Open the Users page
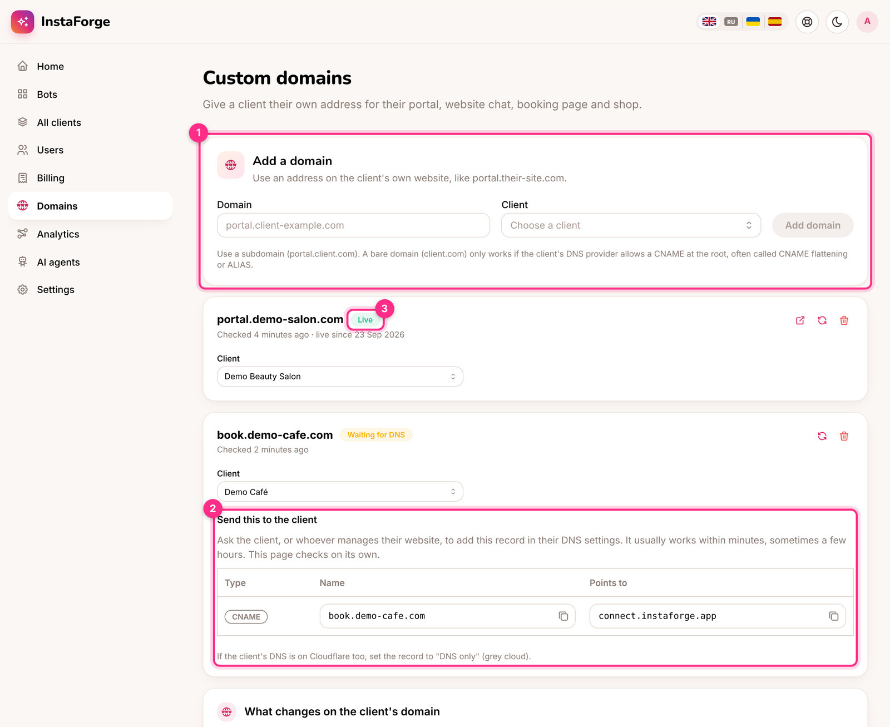The width and height of the screenshot is (890, 727). (x=90, y=150)
